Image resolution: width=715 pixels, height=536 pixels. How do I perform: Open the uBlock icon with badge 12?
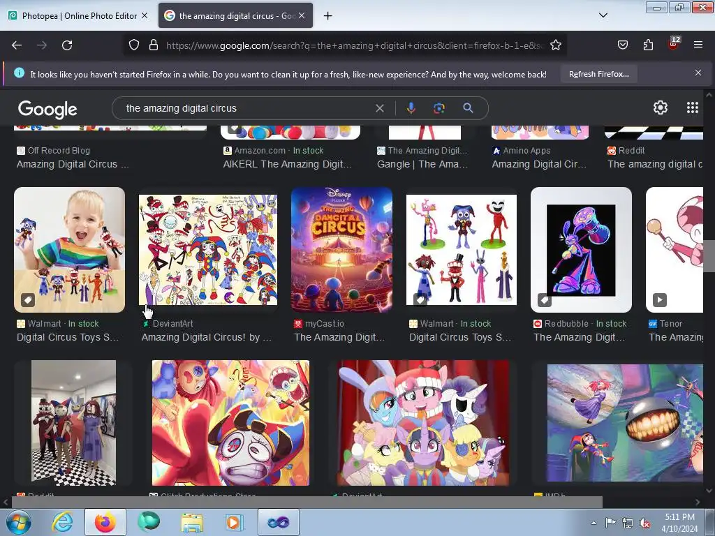coord(674,44)
